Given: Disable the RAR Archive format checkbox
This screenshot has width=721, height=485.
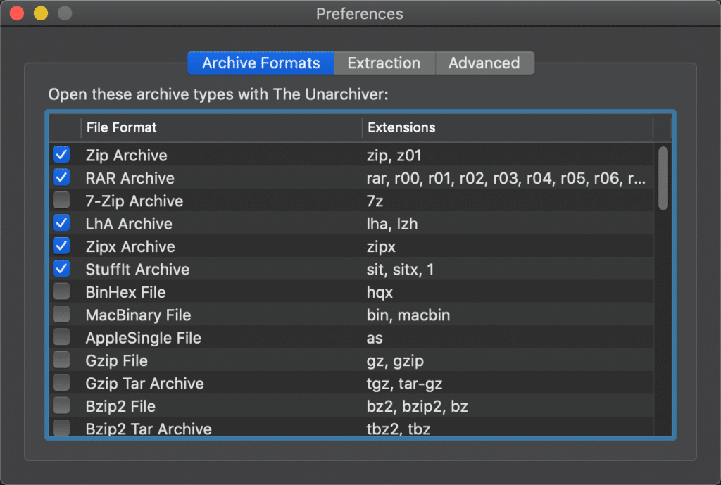Looking at the screenshot, I should pyautogui.click(x=62, y=178).
